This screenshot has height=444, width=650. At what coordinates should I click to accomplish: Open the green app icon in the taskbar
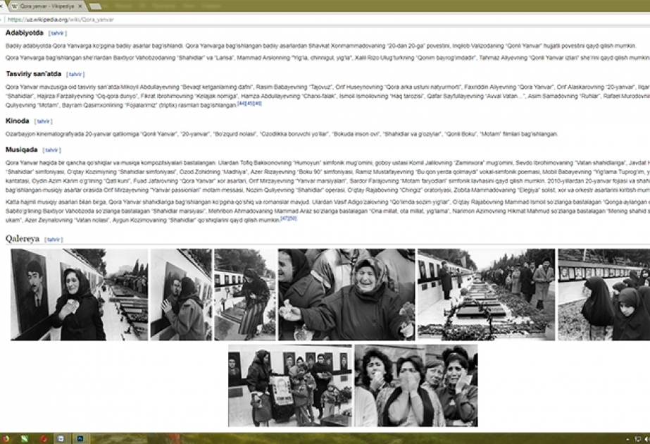coord(25,438)
